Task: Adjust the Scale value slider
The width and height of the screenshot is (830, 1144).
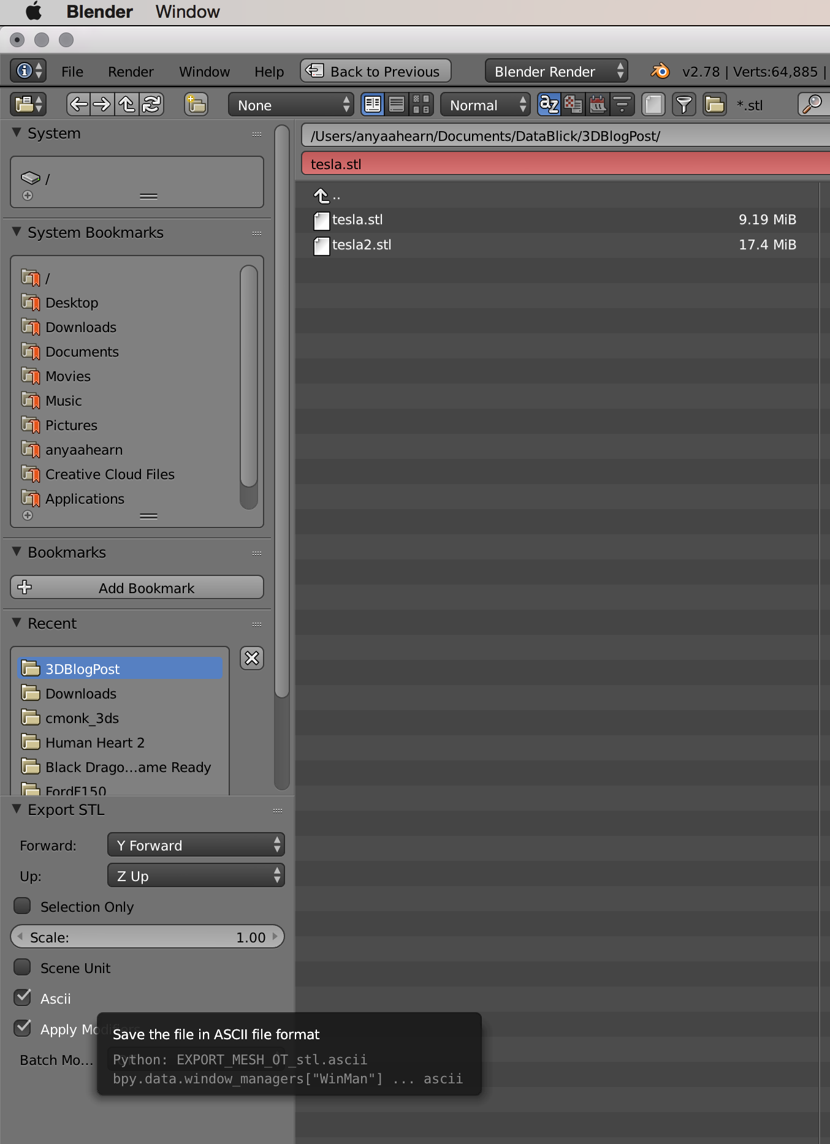Action: [147, 937]
